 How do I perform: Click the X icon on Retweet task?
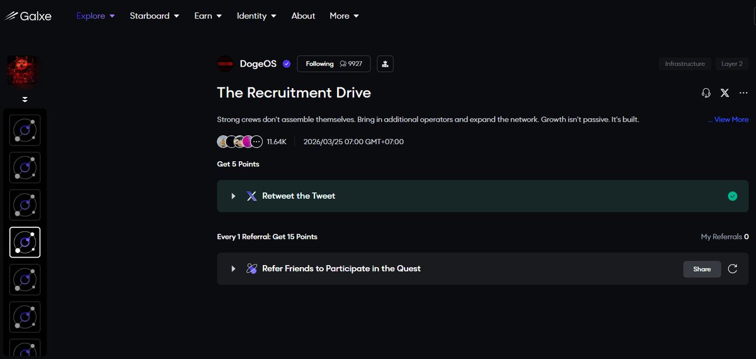251,196
